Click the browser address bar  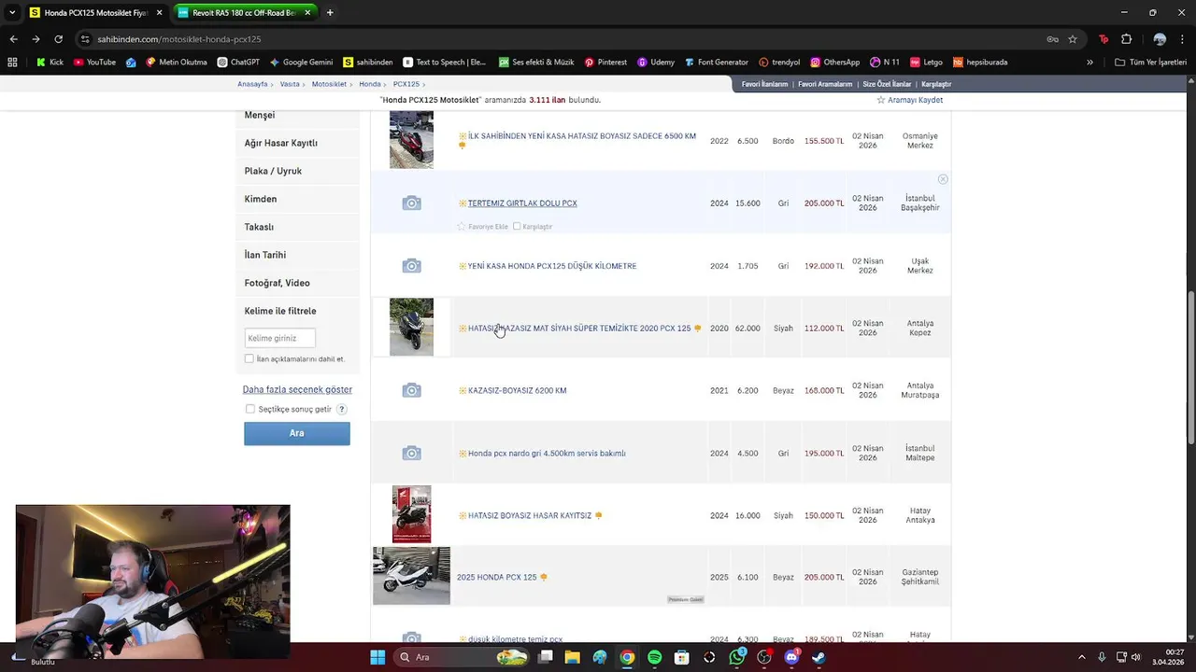561,39
